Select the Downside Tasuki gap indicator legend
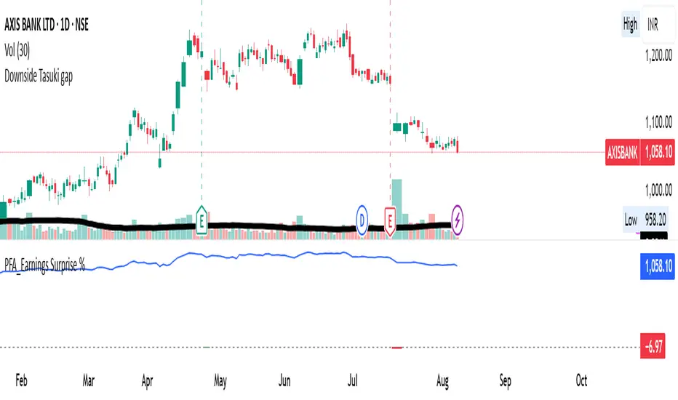Screen dimensions: 678x400 click(39, 76)
